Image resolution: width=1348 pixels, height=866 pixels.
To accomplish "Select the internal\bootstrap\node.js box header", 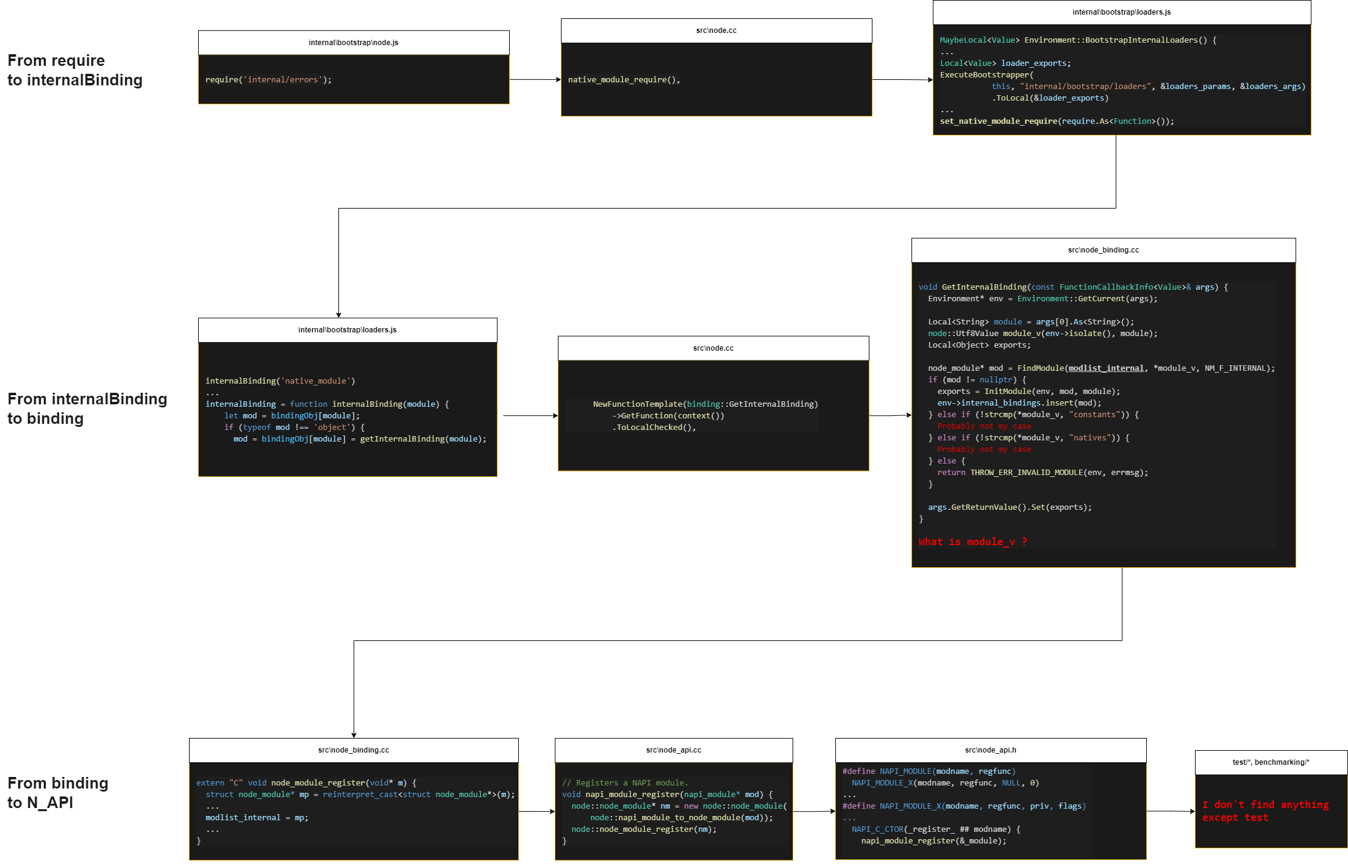I will (x=352, y=42).
